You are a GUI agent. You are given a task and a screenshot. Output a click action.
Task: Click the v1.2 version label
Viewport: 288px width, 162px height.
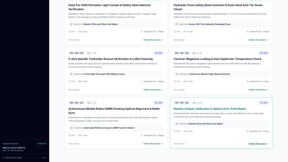44,158
